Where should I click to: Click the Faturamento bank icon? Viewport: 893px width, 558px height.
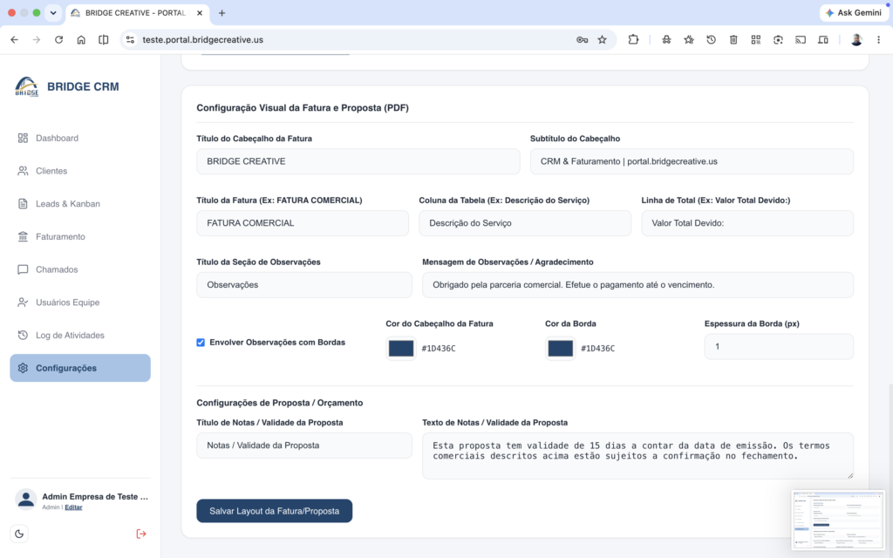(x=23, y=236)
